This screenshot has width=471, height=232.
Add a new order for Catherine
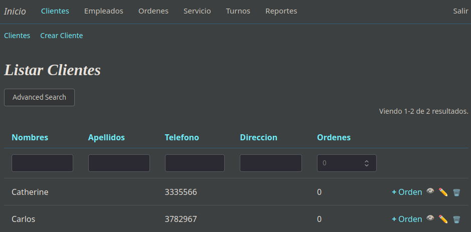coord(407,192)
